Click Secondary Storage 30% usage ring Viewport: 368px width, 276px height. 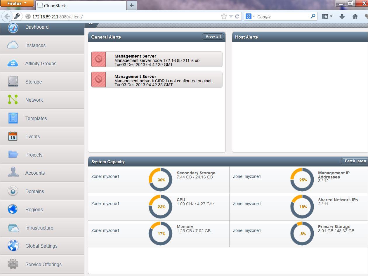pyautogui.click(x=161, y=180)
